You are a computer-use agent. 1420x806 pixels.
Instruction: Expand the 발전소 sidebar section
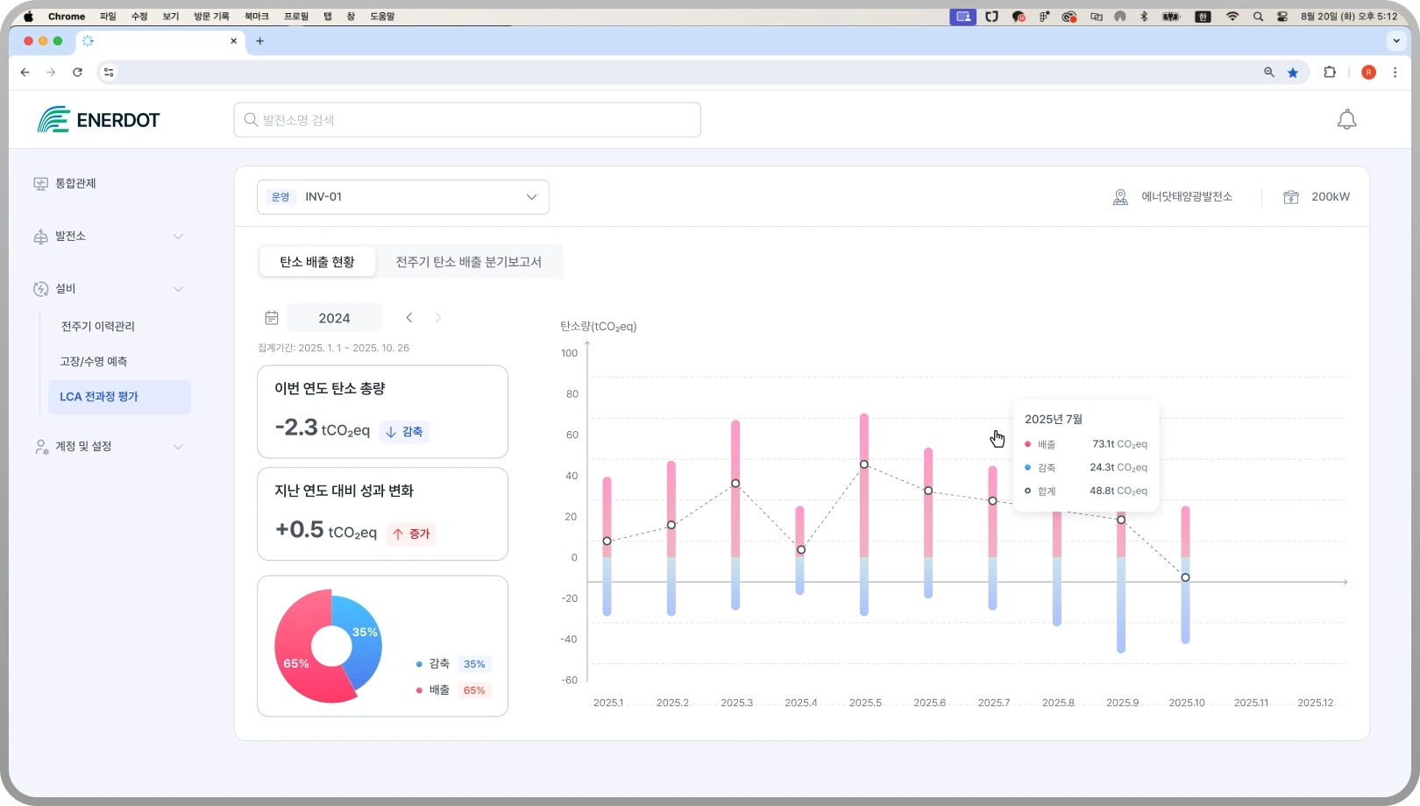(179, 237)
